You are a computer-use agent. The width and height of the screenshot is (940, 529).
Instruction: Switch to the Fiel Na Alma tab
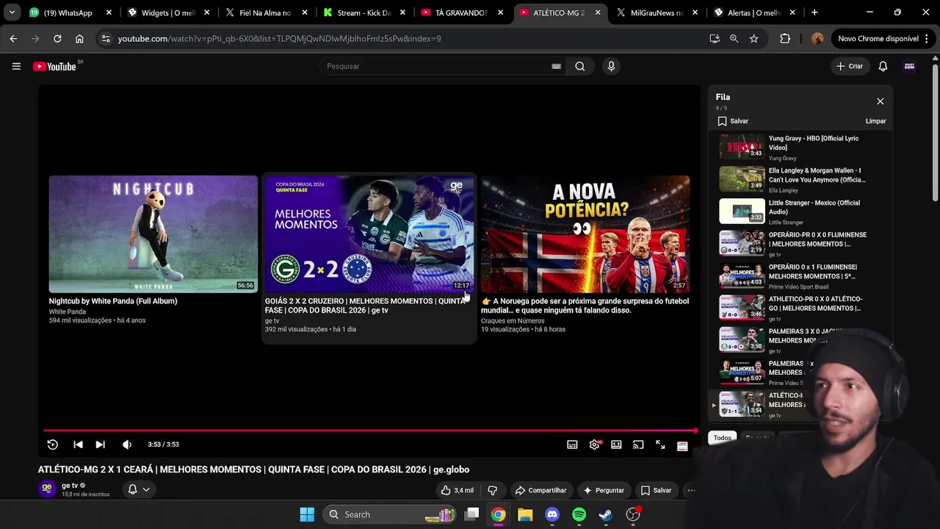[267, 12]
